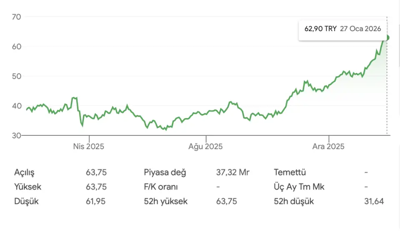The width and height of the screenshot is (400, 236).
Task: Click the 70 y-axis label
Action: click(x=17, y=17)
